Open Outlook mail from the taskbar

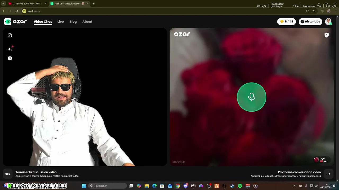pos(170,186)
